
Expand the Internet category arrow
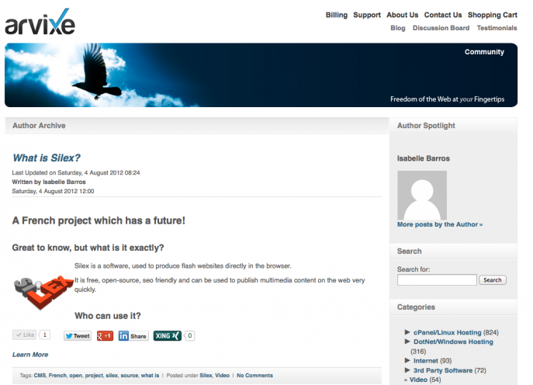coord(407,360)
